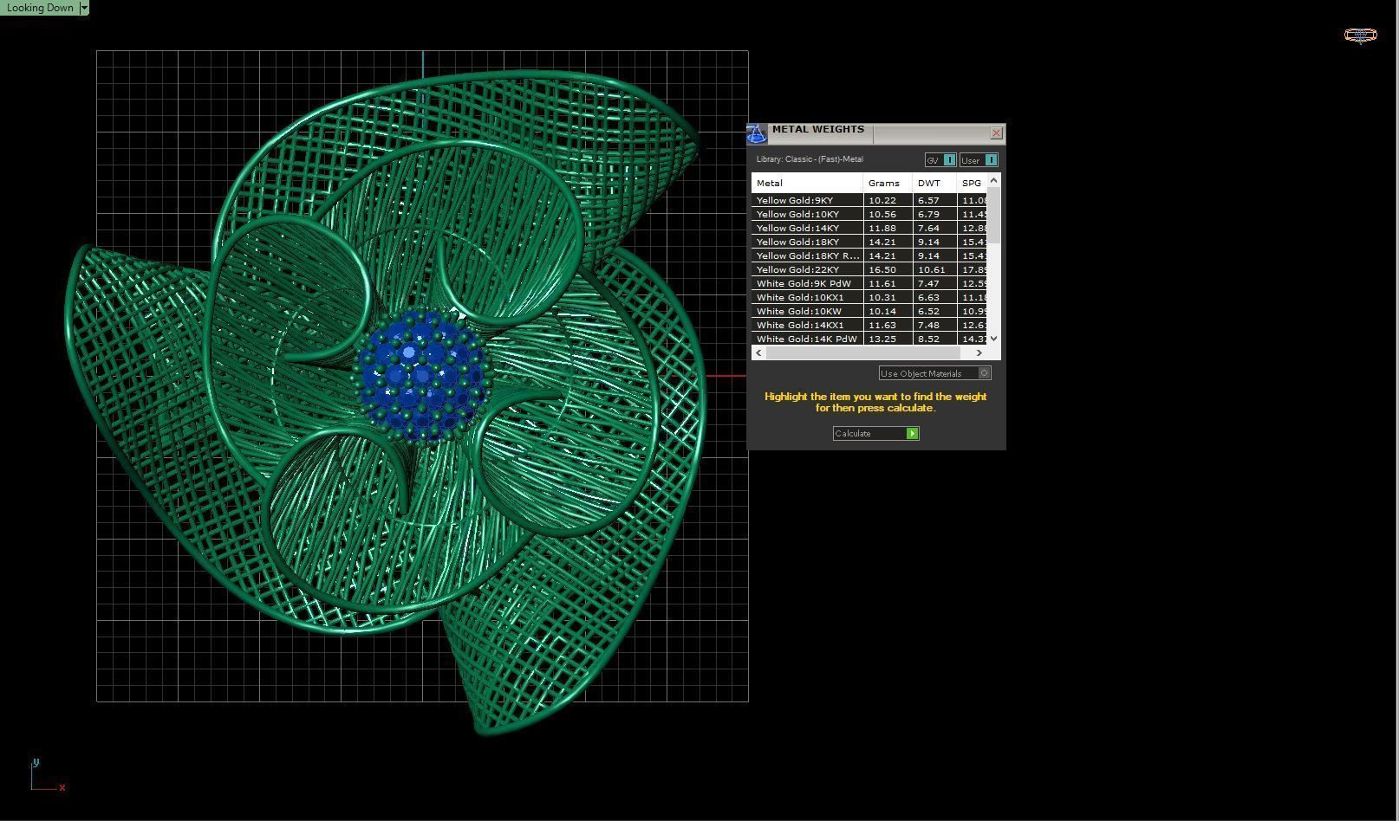Click the 10.61 DWT cell
1399x821 pixels.
[x=934, y=269]
